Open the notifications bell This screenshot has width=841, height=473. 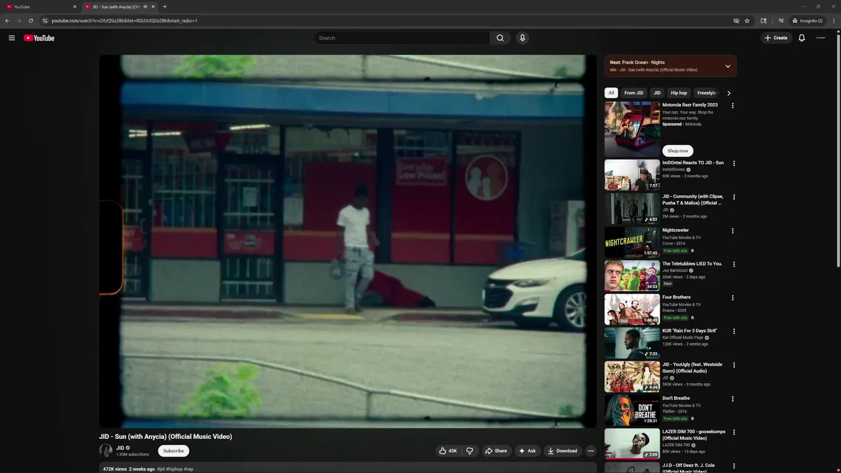[x=802, y=38]
